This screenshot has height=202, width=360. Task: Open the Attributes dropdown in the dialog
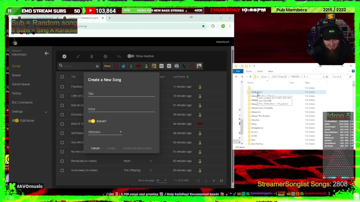tap(105, 132)
